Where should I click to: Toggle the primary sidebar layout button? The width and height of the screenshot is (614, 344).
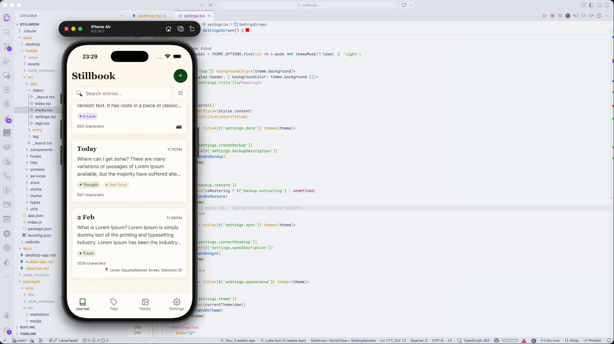(591, 5)
